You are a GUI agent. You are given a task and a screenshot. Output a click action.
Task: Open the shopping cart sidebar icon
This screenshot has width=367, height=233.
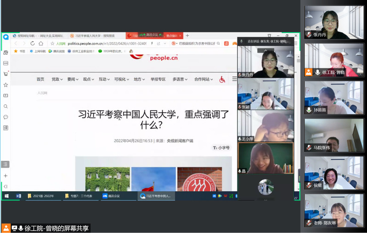point(6,74)
